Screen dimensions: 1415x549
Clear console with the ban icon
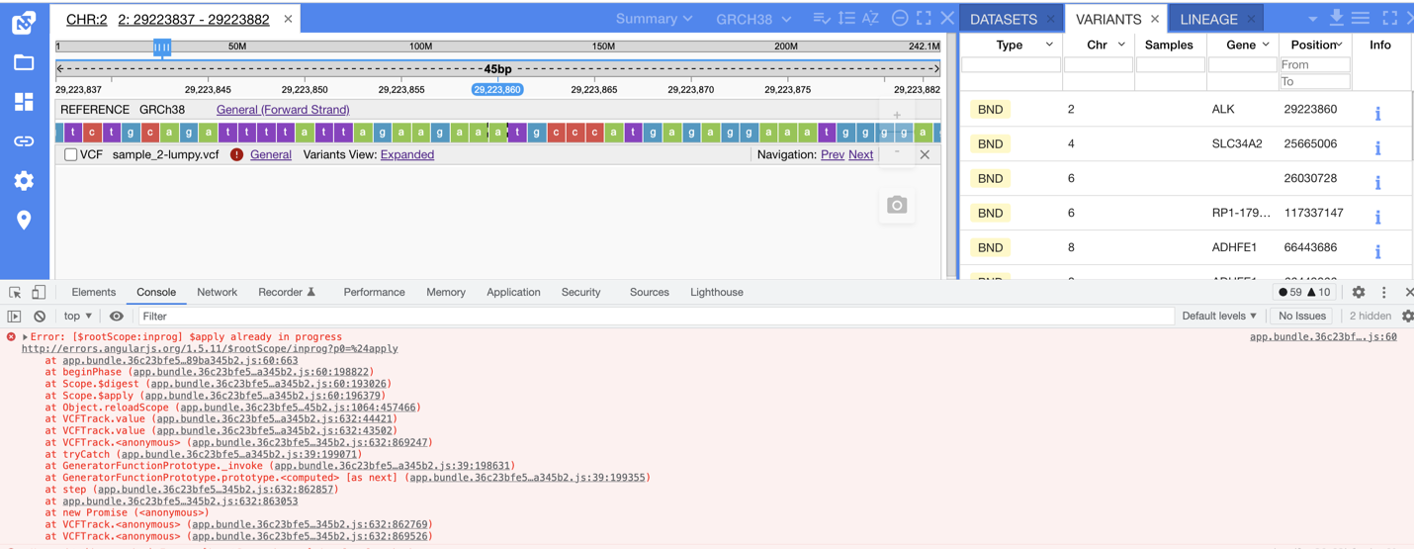pyautogui.click(x=40, y=317)
